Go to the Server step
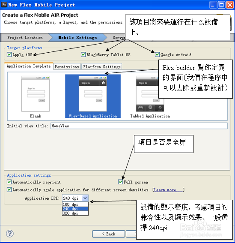235x243 pixels. pyautogui.click(x=119, y=38)
